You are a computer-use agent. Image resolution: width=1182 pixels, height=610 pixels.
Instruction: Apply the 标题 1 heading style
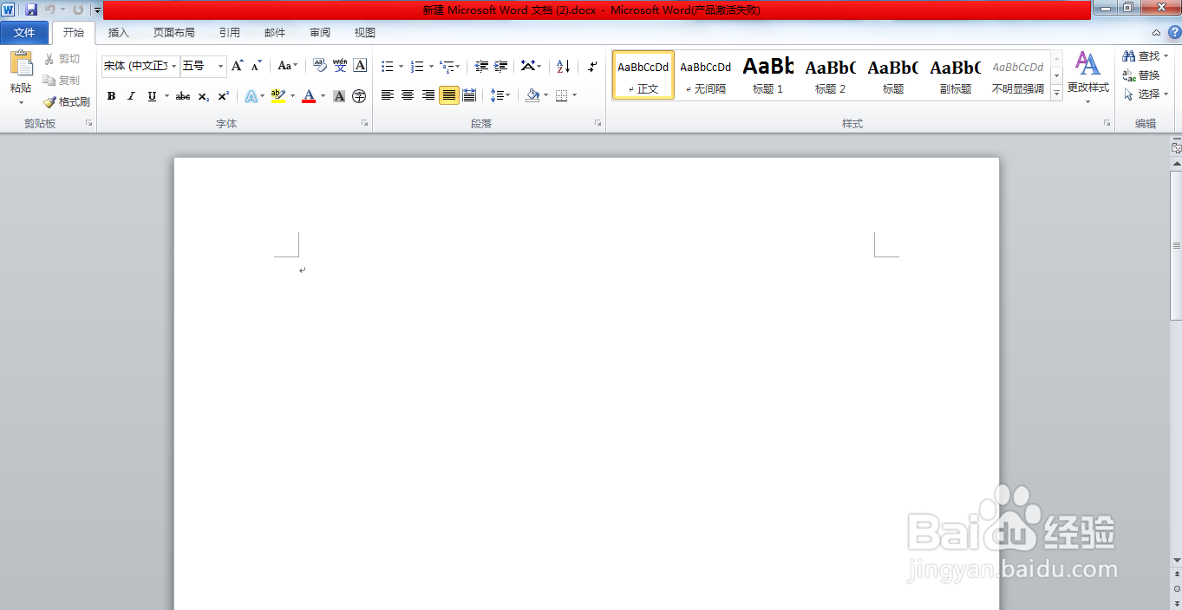pos(768,75)
